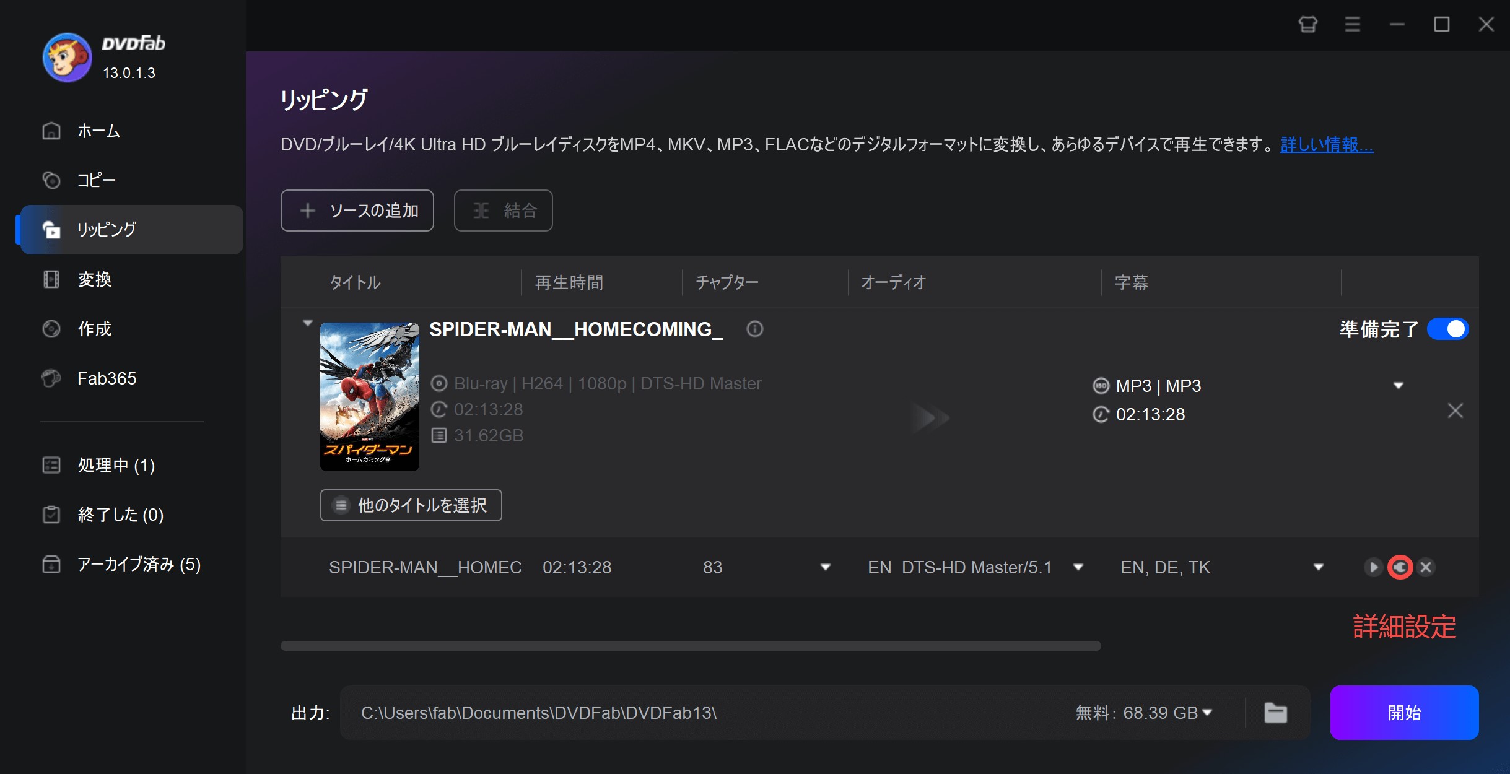Show the 処理中 (1) task queue
The height and width of the screenshot is (774, 1510).
[131, 465]
